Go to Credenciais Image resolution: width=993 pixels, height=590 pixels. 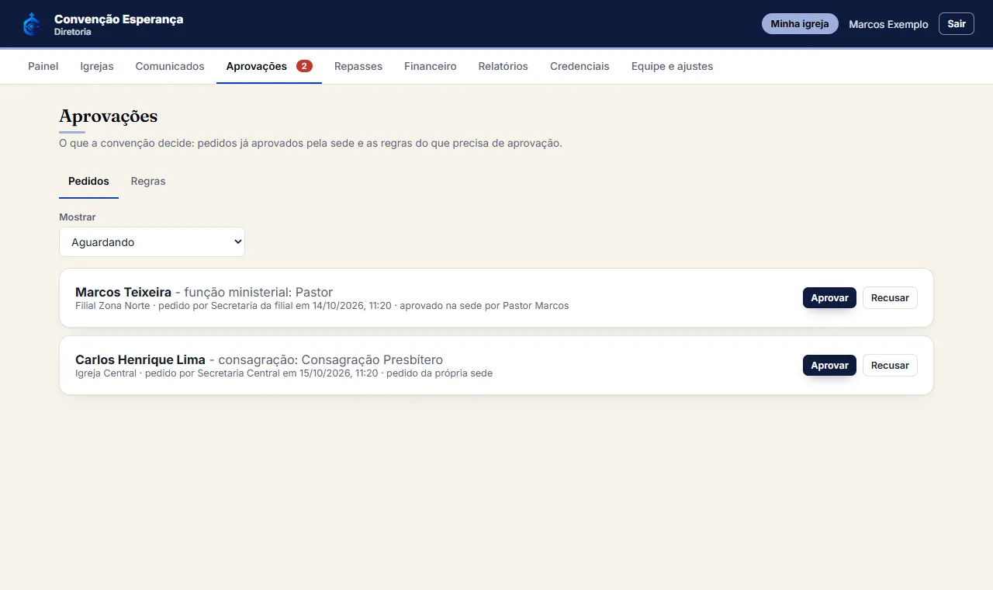click(x=580, y=67)
